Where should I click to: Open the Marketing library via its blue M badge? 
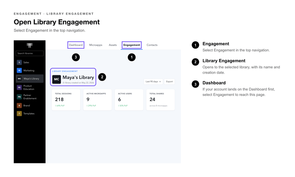(19, 70)
